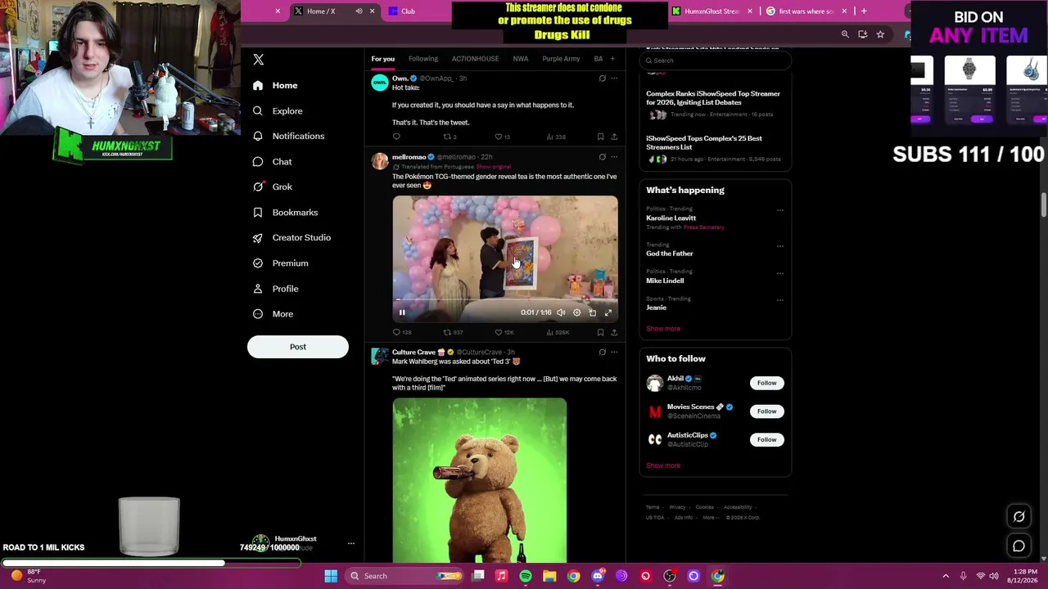The height and width of the screenshot is (589, 1048).
Task: Click the Windows Start button
Action: point(331,576)
